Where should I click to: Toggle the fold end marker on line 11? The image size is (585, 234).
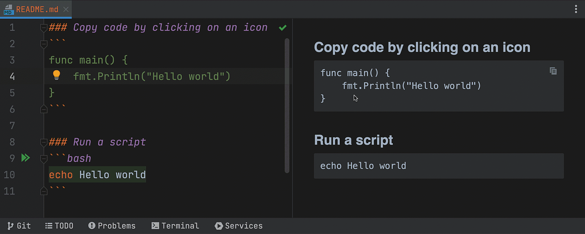pos(44,191)
